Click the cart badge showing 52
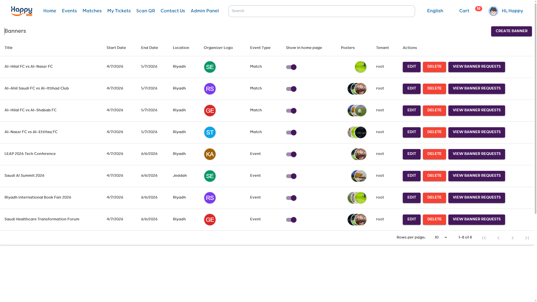 coord(479,9)
